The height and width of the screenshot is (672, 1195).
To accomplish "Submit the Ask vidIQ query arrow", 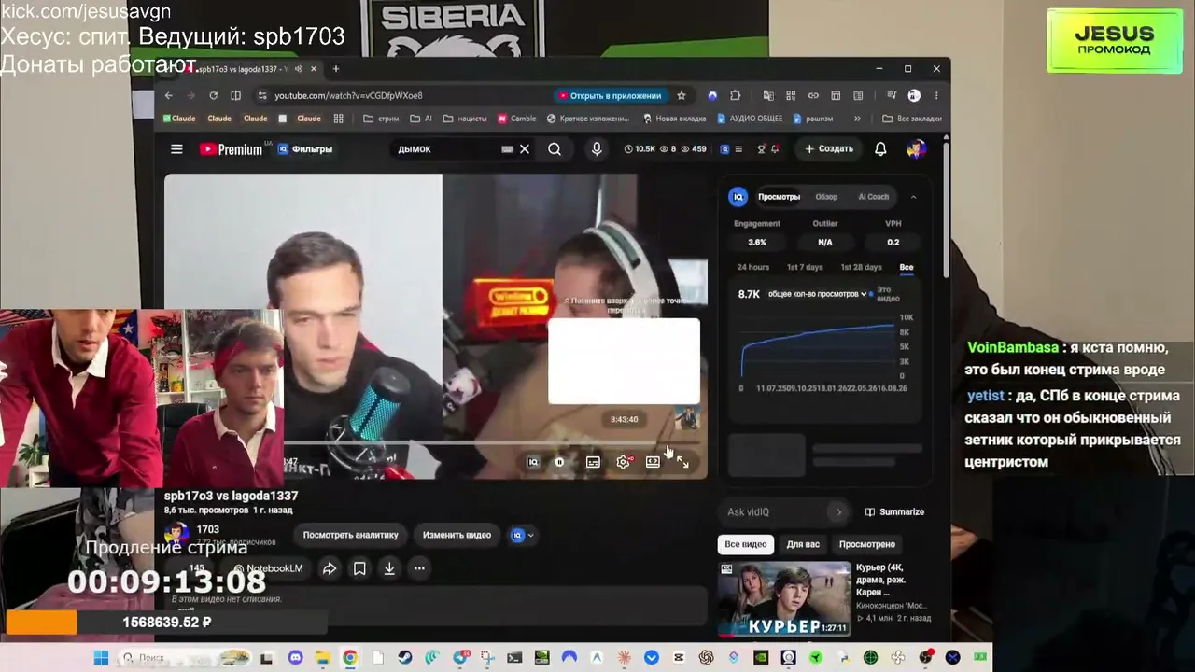I will point(838,511).
